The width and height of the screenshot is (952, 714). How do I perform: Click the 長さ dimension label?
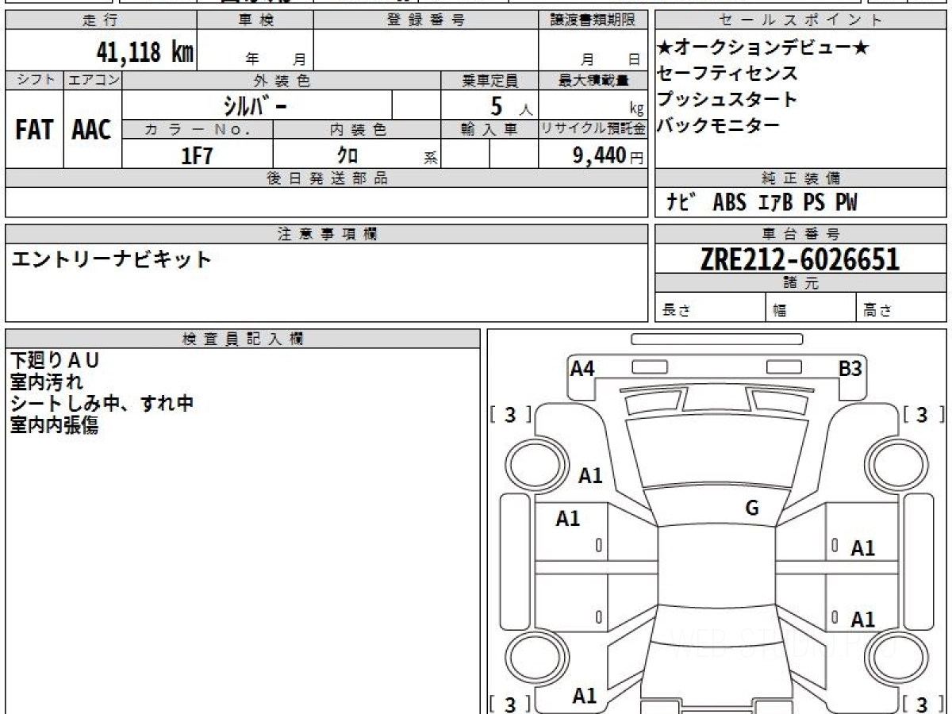pos(676,311)
